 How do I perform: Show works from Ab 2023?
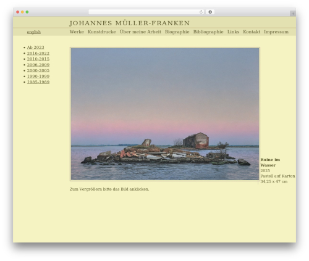pos(36,48)
